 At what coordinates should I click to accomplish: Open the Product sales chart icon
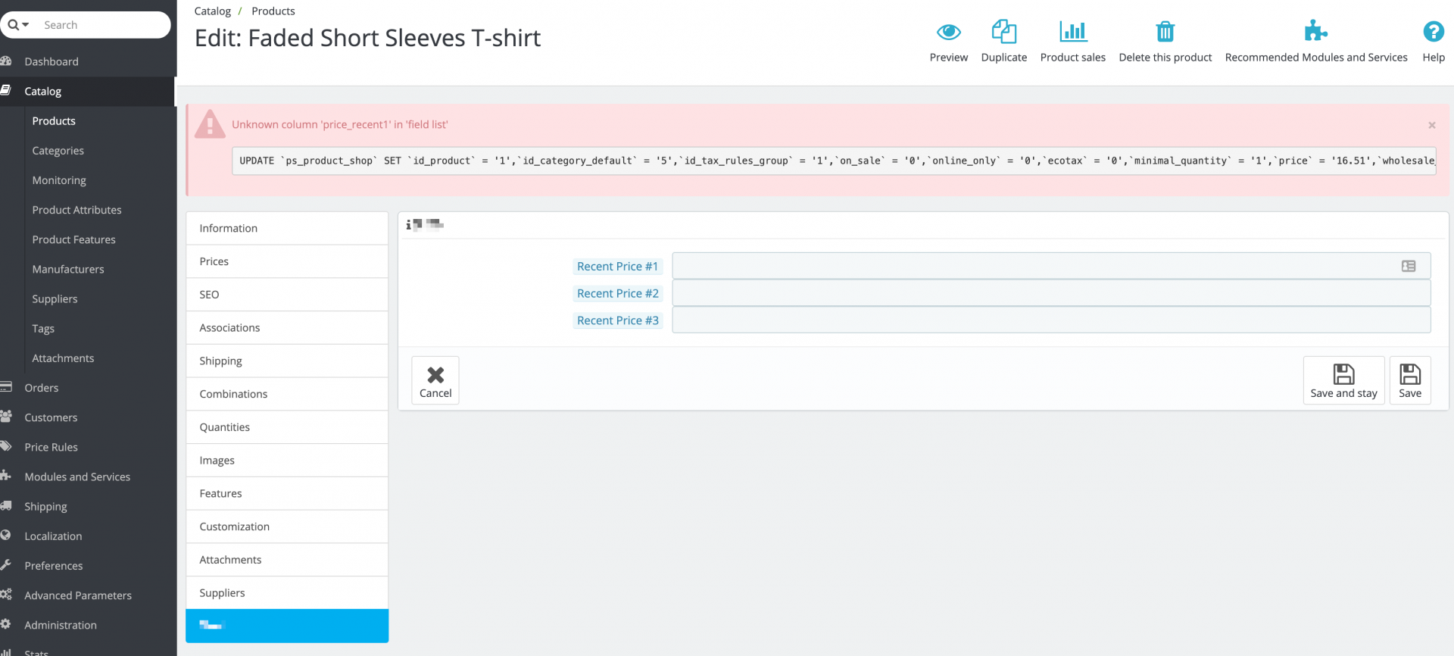click(x=1072, y=32)
